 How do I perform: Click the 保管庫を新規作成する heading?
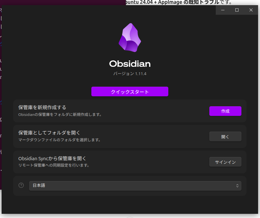click(x=42, y=107)
